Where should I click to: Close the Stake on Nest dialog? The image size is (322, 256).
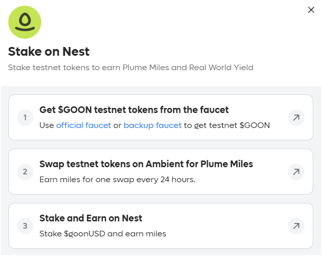[311, 10]
